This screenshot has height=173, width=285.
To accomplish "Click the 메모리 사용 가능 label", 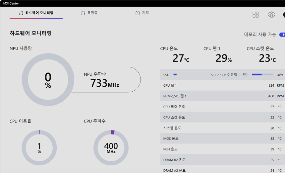I will coord(260,35).
